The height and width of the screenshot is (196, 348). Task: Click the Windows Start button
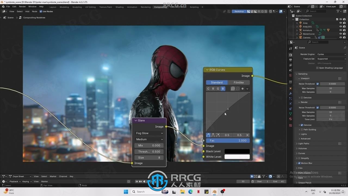[126, 192]
